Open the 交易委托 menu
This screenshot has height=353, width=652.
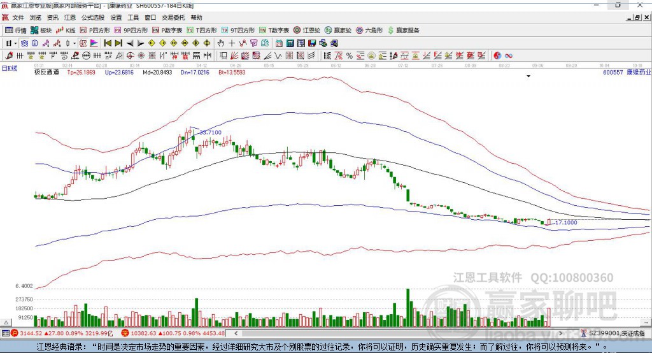coord(173,17)
